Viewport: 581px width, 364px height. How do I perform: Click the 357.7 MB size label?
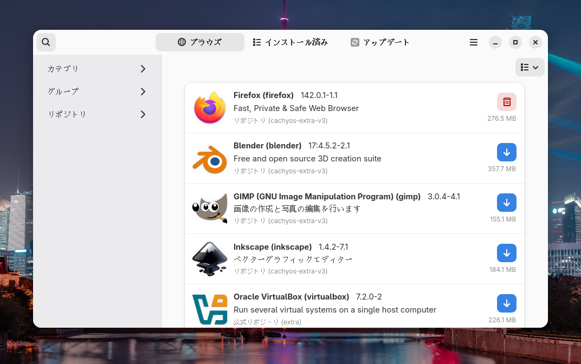[502, 169]
